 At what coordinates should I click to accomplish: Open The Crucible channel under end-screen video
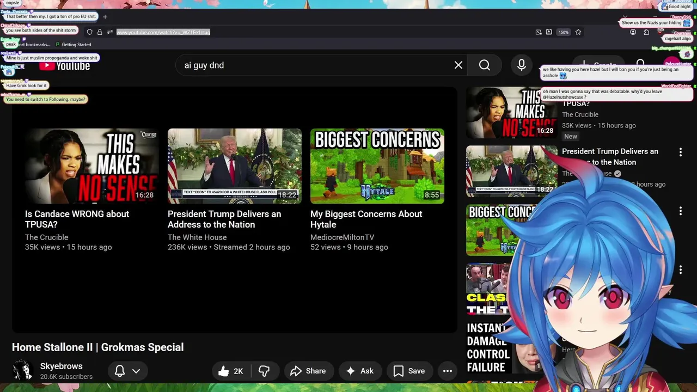point(47,237)
